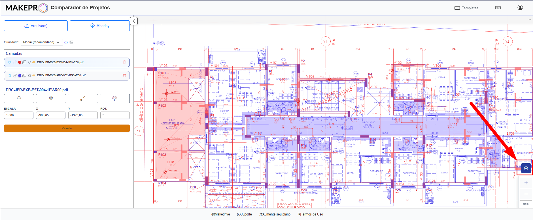Click the keyboard shortcuts icon
Viewport: 533px width, 220px height.
[x=498, y=8]
